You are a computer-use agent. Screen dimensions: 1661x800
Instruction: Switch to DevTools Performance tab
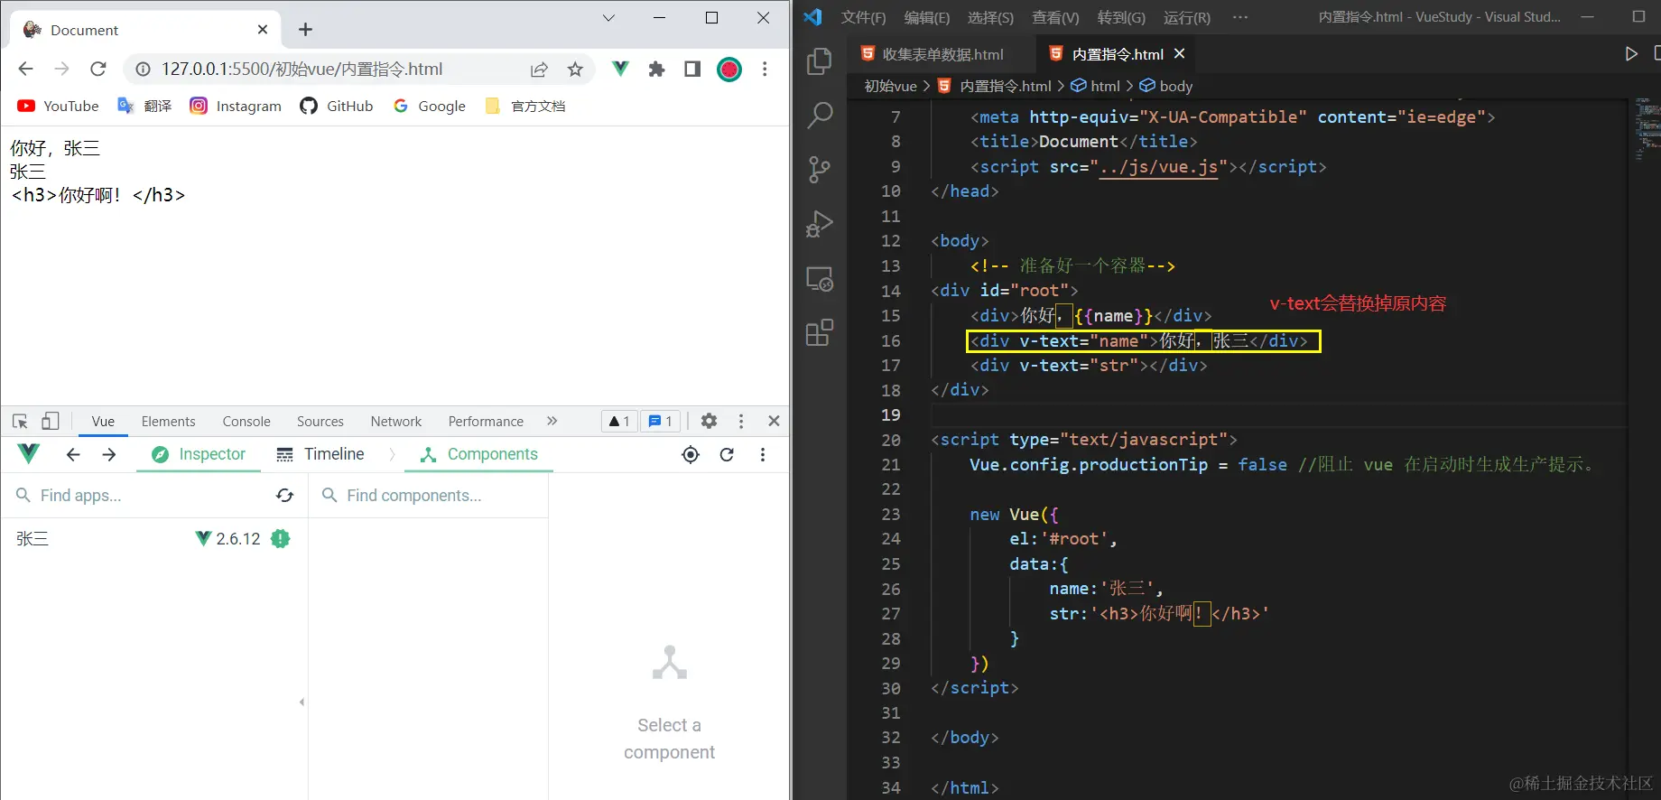(x=486, y=421)
